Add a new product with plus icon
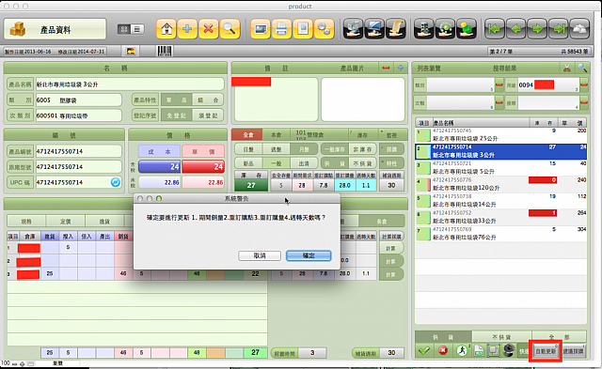This screenshot has width=602, height=369. pos(187,29)
